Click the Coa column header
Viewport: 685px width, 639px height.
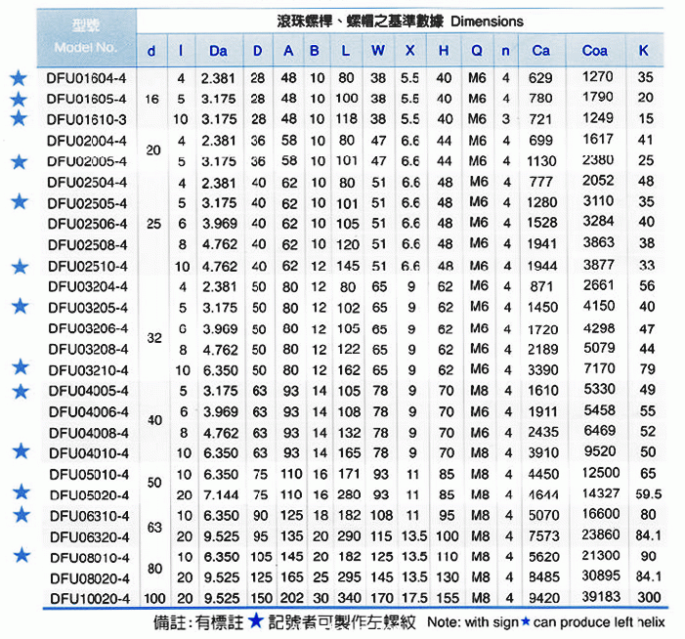coord(594,51)
